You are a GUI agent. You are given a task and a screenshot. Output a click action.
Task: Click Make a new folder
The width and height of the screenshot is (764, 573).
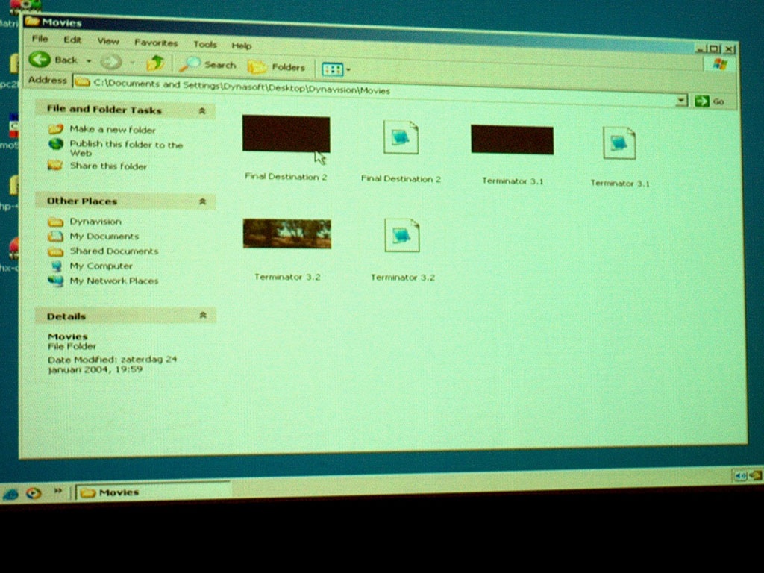pyautogui.click(x=113, y=130)
